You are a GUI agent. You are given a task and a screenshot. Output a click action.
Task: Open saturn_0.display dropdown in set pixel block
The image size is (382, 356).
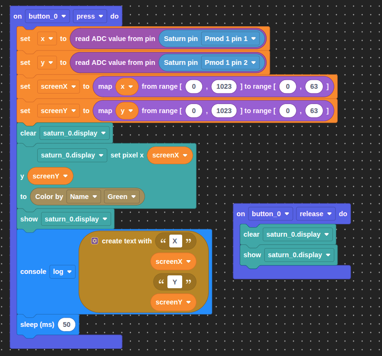click(x=72, y=155)
